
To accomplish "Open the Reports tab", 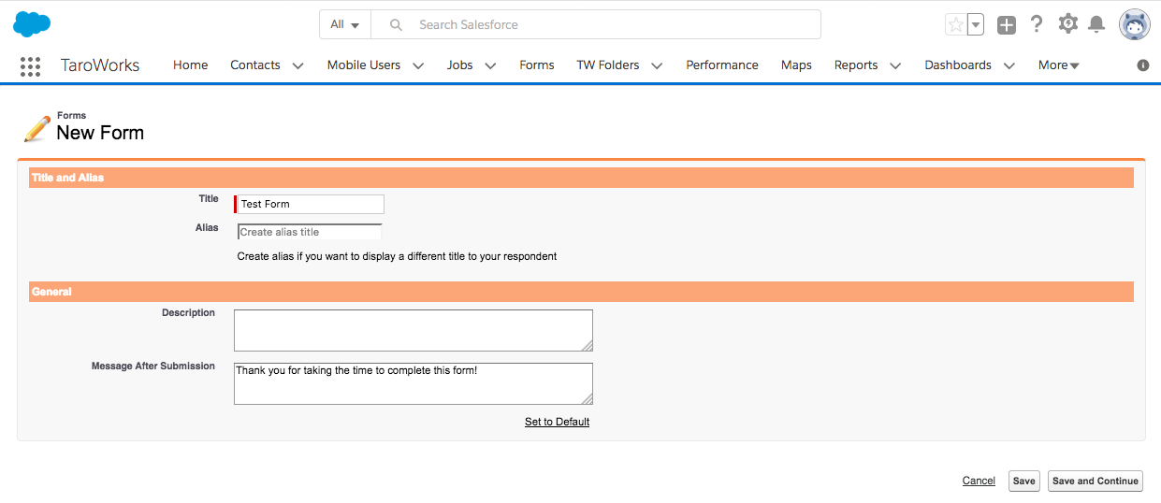I will 856,65.
